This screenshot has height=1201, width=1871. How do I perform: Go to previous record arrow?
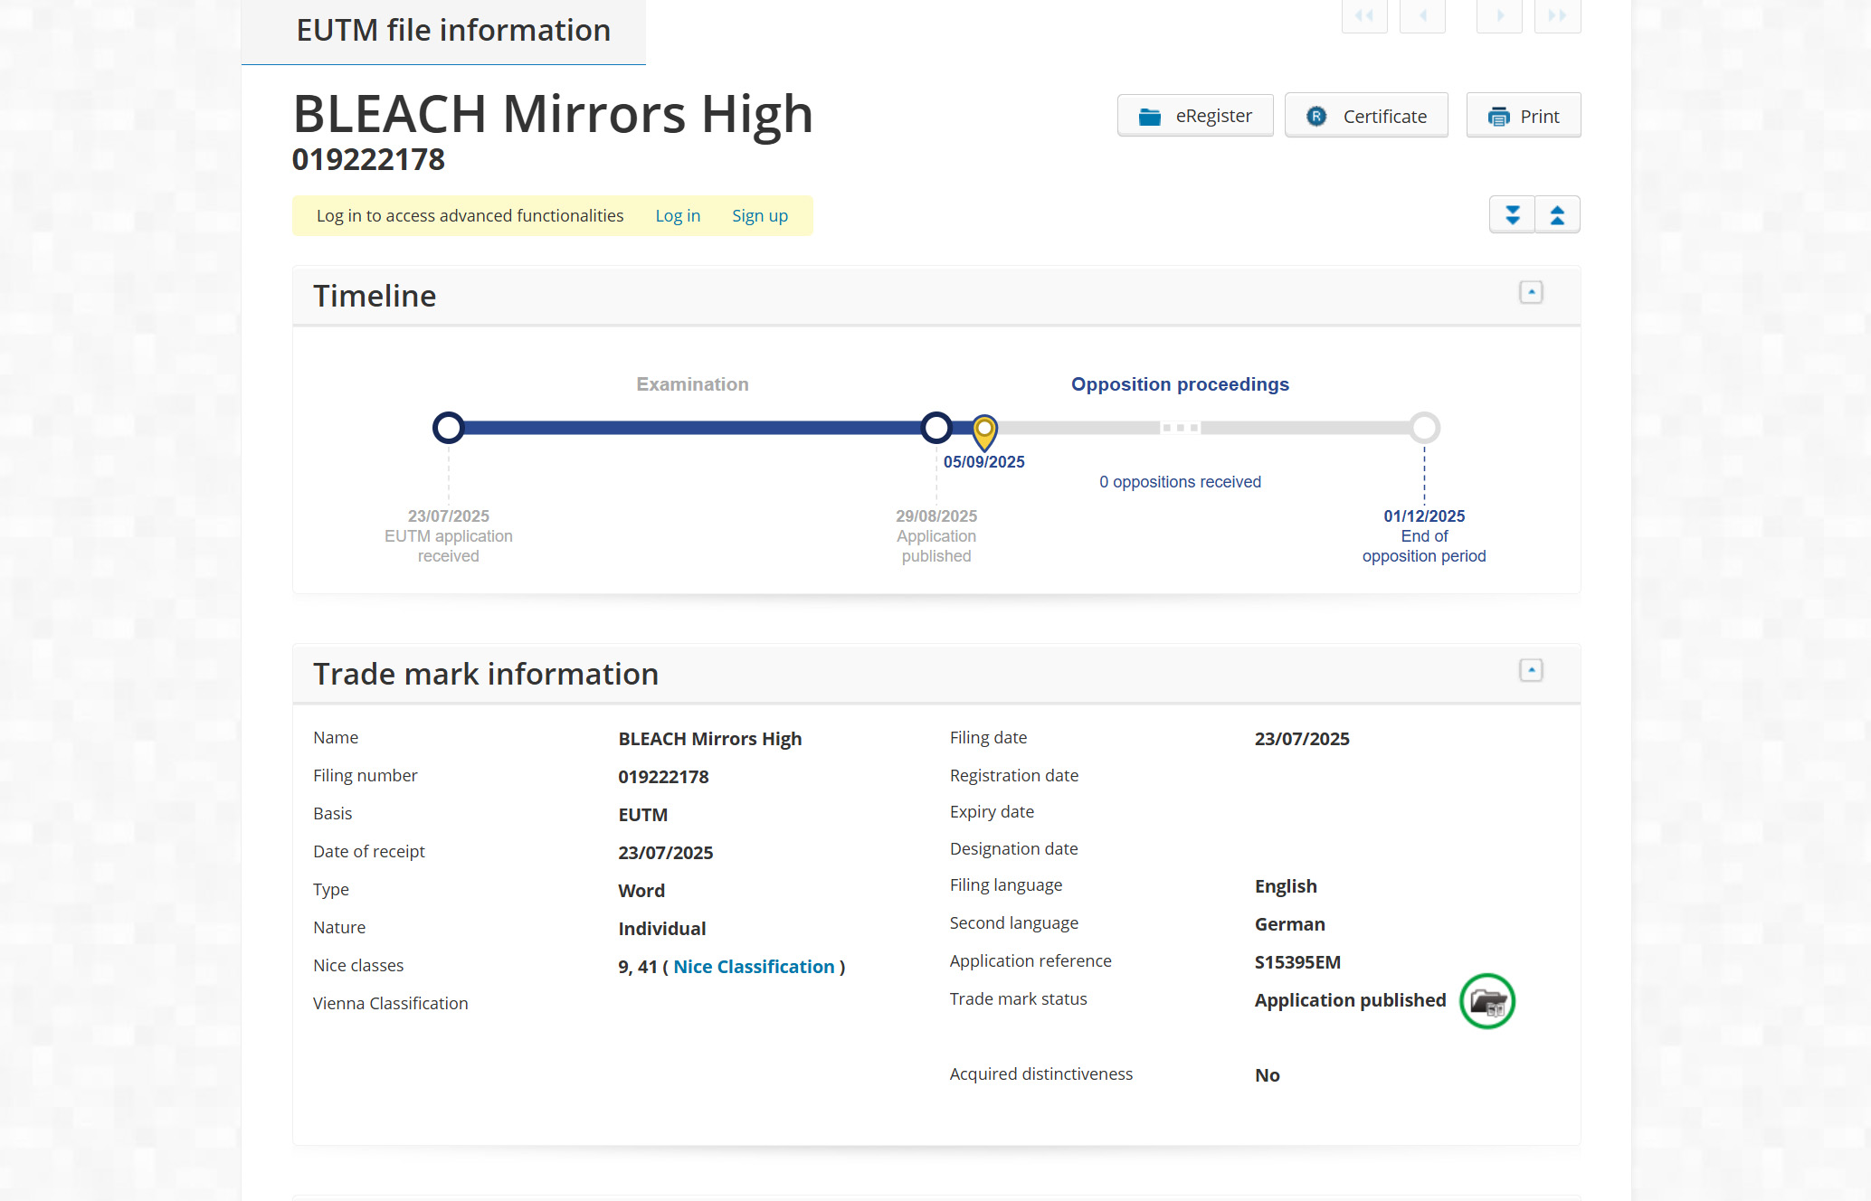[1422, 15]
